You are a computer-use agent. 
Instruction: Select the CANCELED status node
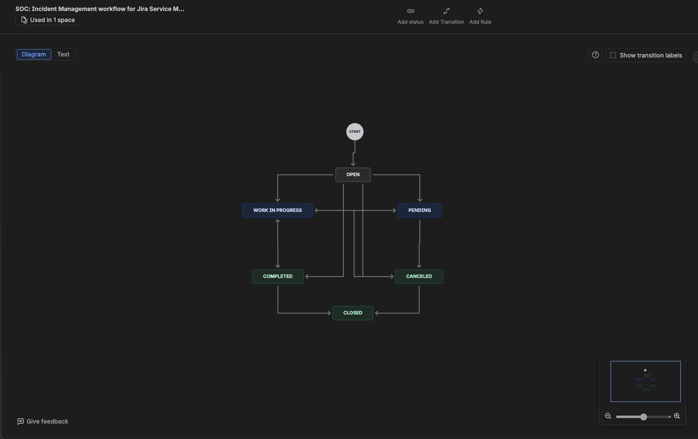(x=419, y=277)
